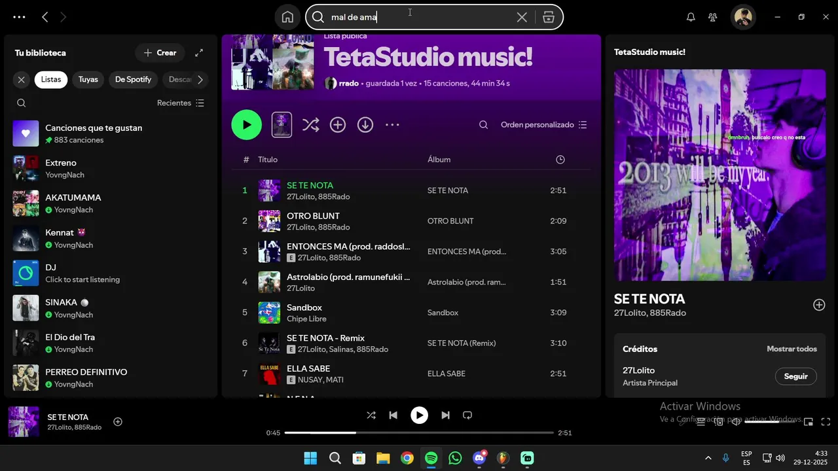
Task: Click Mostrar todos in Créditos
Action: coord(792,349)
